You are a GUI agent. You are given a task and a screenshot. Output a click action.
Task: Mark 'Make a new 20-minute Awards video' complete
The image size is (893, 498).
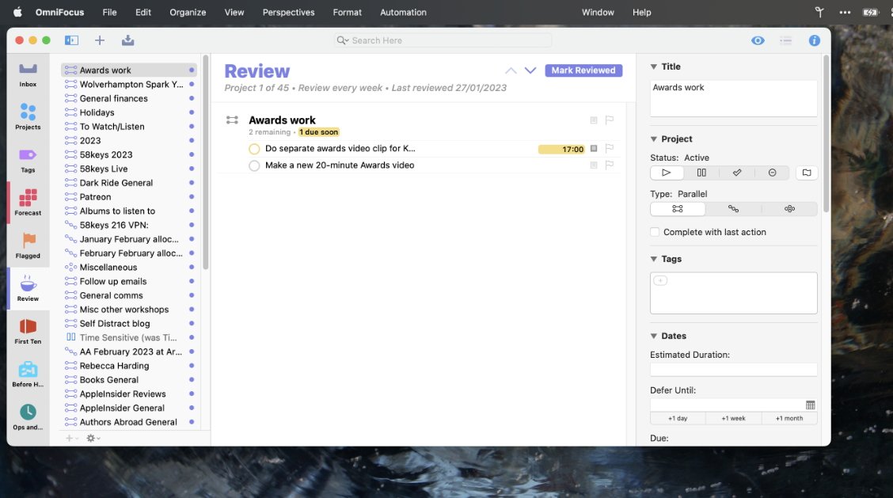click(254, 165)
